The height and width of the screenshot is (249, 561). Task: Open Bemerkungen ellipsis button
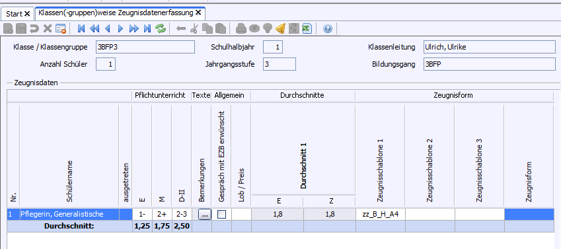(204, 215)
